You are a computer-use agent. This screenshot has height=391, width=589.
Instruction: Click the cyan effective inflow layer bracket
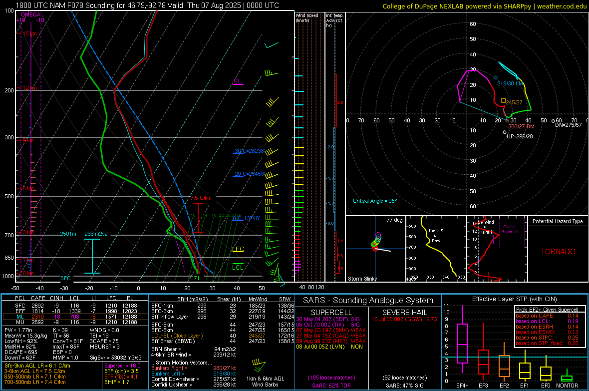92,256
